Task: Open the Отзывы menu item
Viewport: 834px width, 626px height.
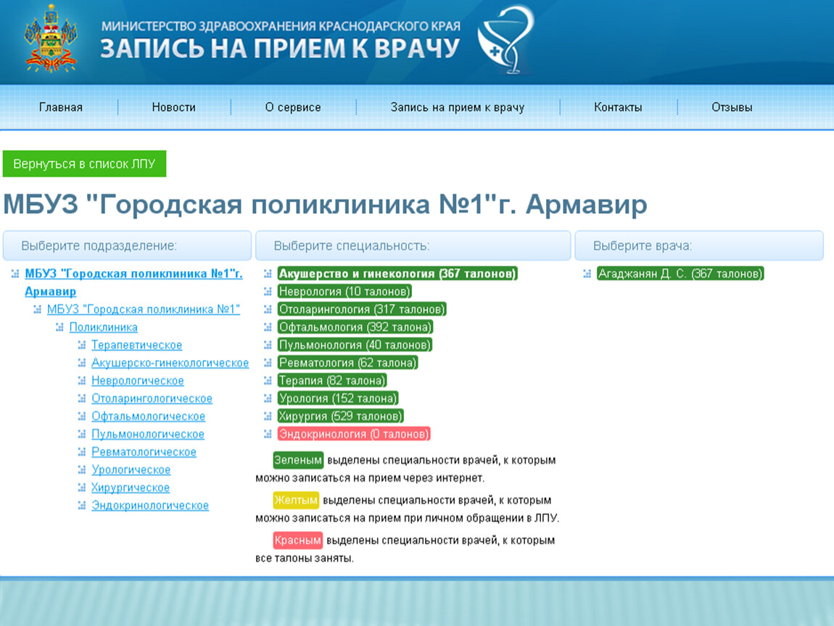Action: click(732, 107)
